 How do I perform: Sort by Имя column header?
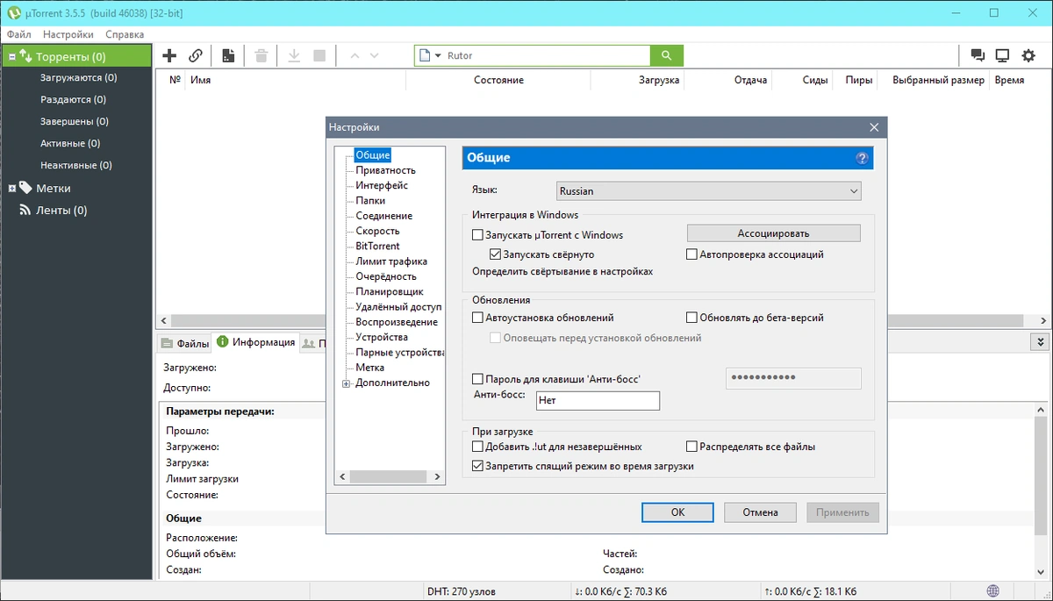[x=200, y=80]
